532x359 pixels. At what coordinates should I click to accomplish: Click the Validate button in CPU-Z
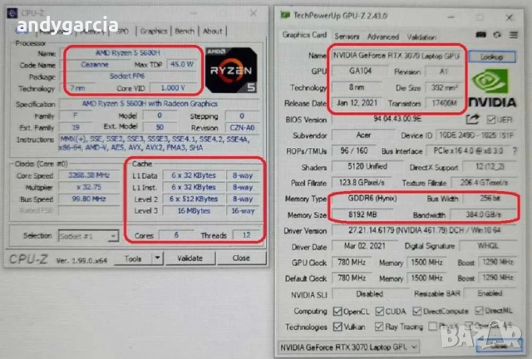point(190,258)
